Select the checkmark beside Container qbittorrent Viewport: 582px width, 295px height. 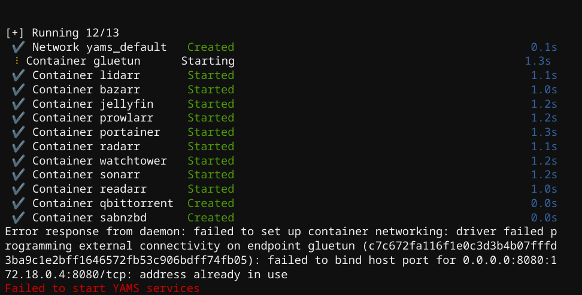tap(17, 203)
